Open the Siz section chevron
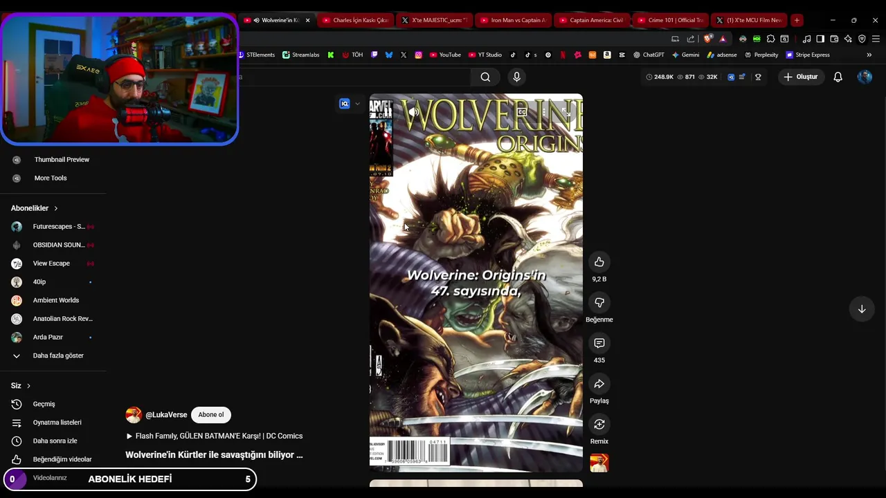The image size is (886, 498). pos(28,386)
